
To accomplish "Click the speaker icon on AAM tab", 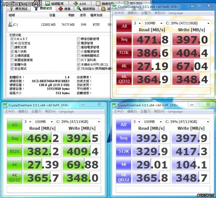I will (x=76, y=3).
